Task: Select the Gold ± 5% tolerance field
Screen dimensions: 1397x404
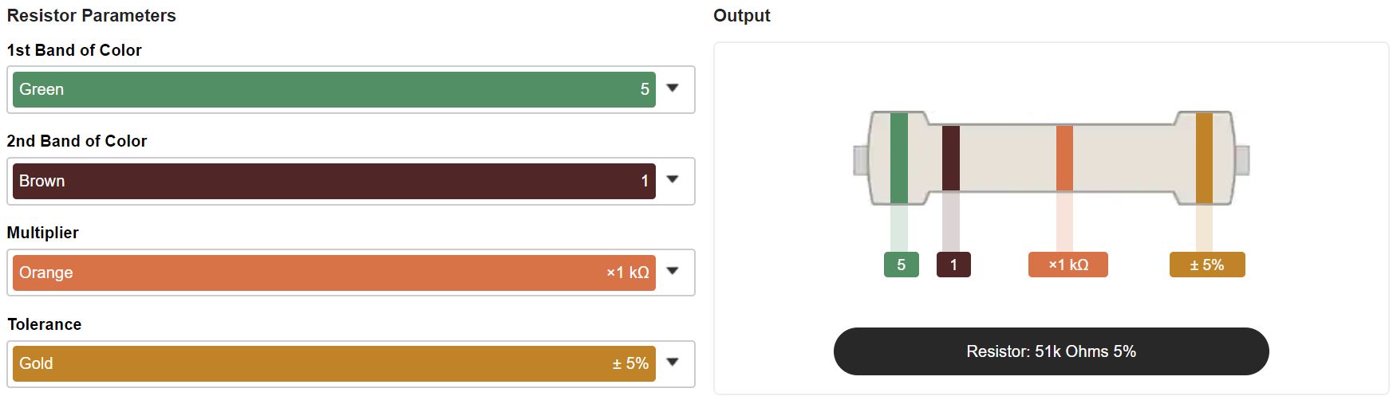Action: (334, 363)
